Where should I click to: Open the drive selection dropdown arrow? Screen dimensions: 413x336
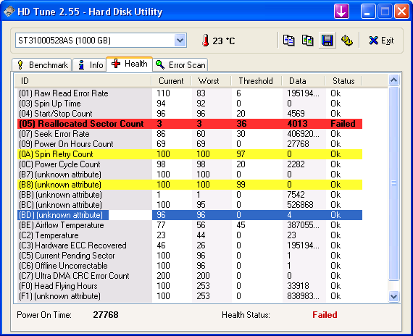[180, 41]
